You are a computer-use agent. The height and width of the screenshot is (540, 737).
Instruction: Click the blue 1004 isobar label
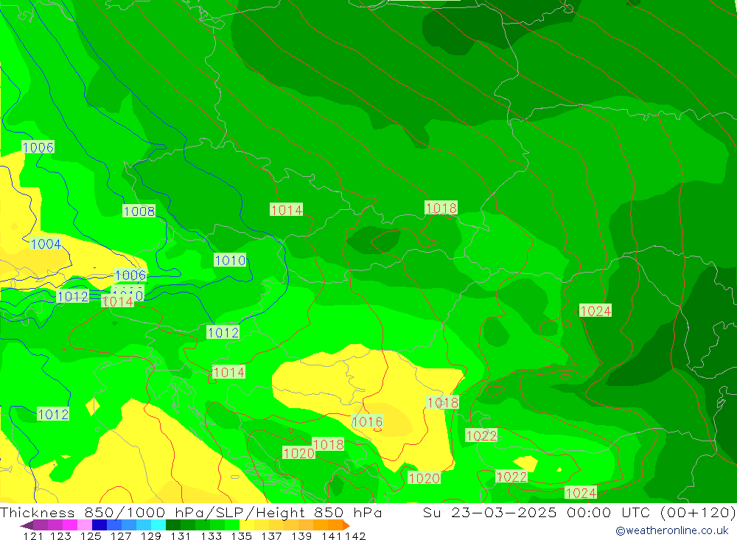click(x=46, y=244)
